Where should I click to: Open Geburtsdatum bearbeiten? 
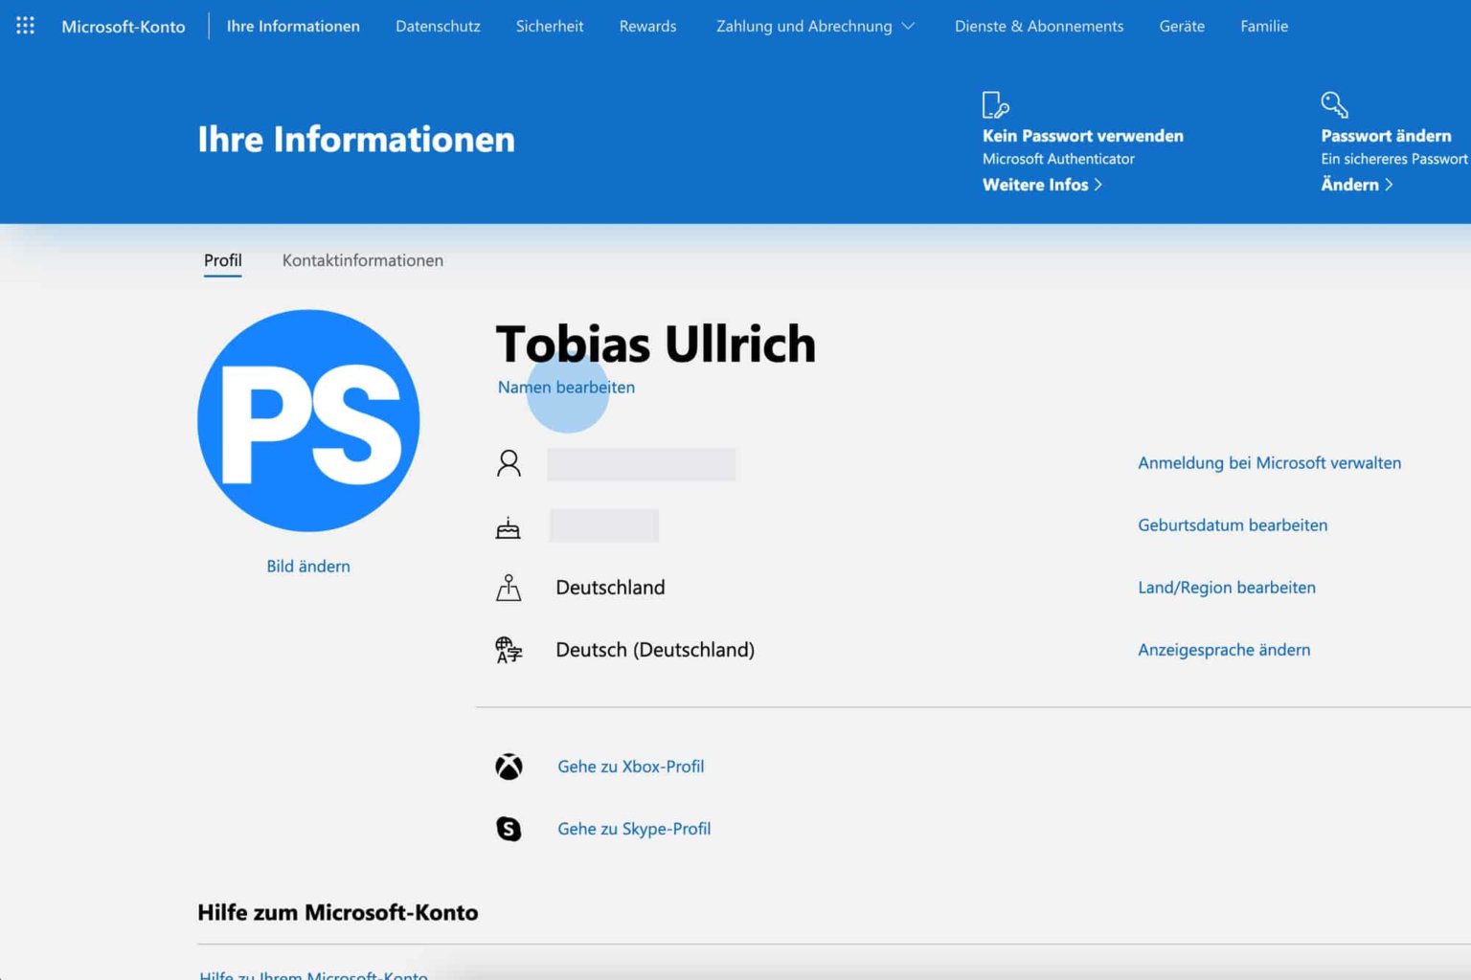tap(1232, 524)
